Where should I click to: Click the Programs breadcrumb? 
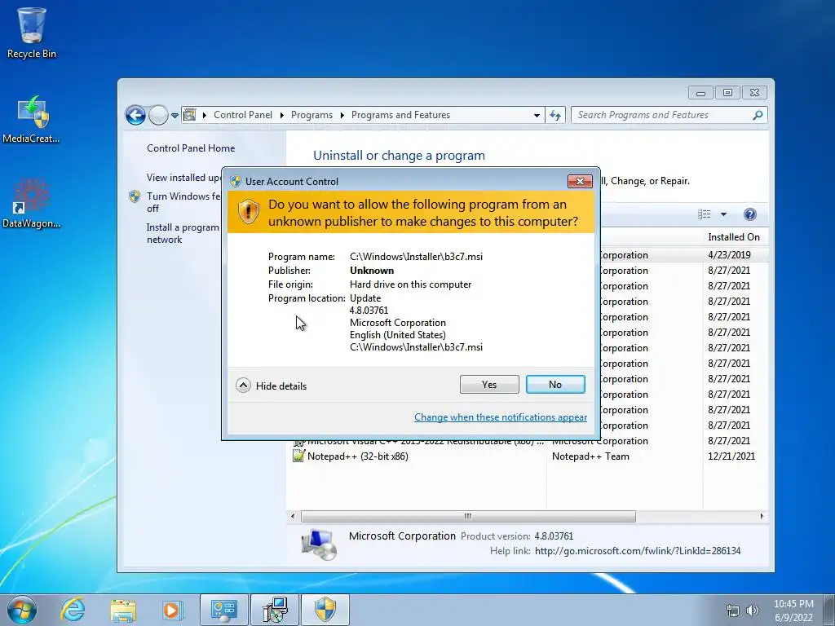(311, 115)
